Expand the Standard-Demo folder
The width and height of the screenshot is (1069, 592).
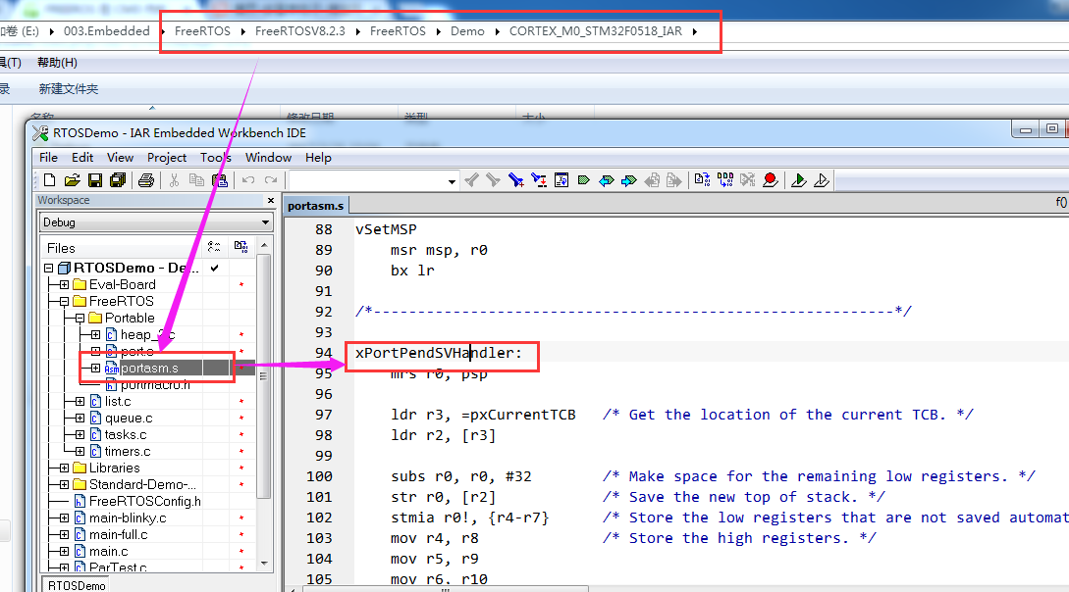(x=64, y=484)
